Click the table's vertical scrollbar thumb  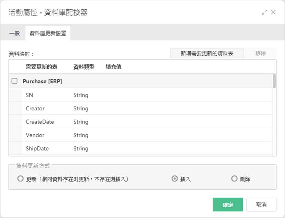click(x=274, y=81)
